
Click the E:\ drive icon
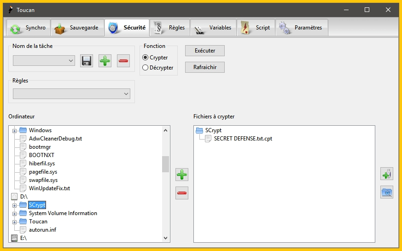click(14, 238)
